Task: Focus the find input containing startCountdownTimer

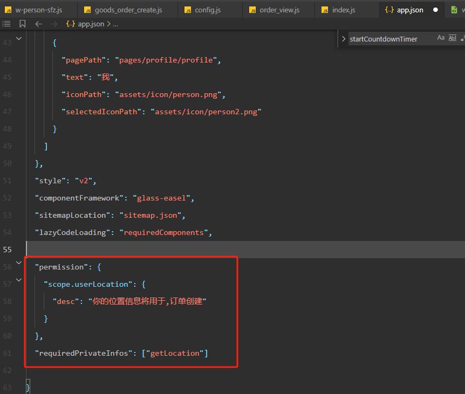Action: pos(391,39)
